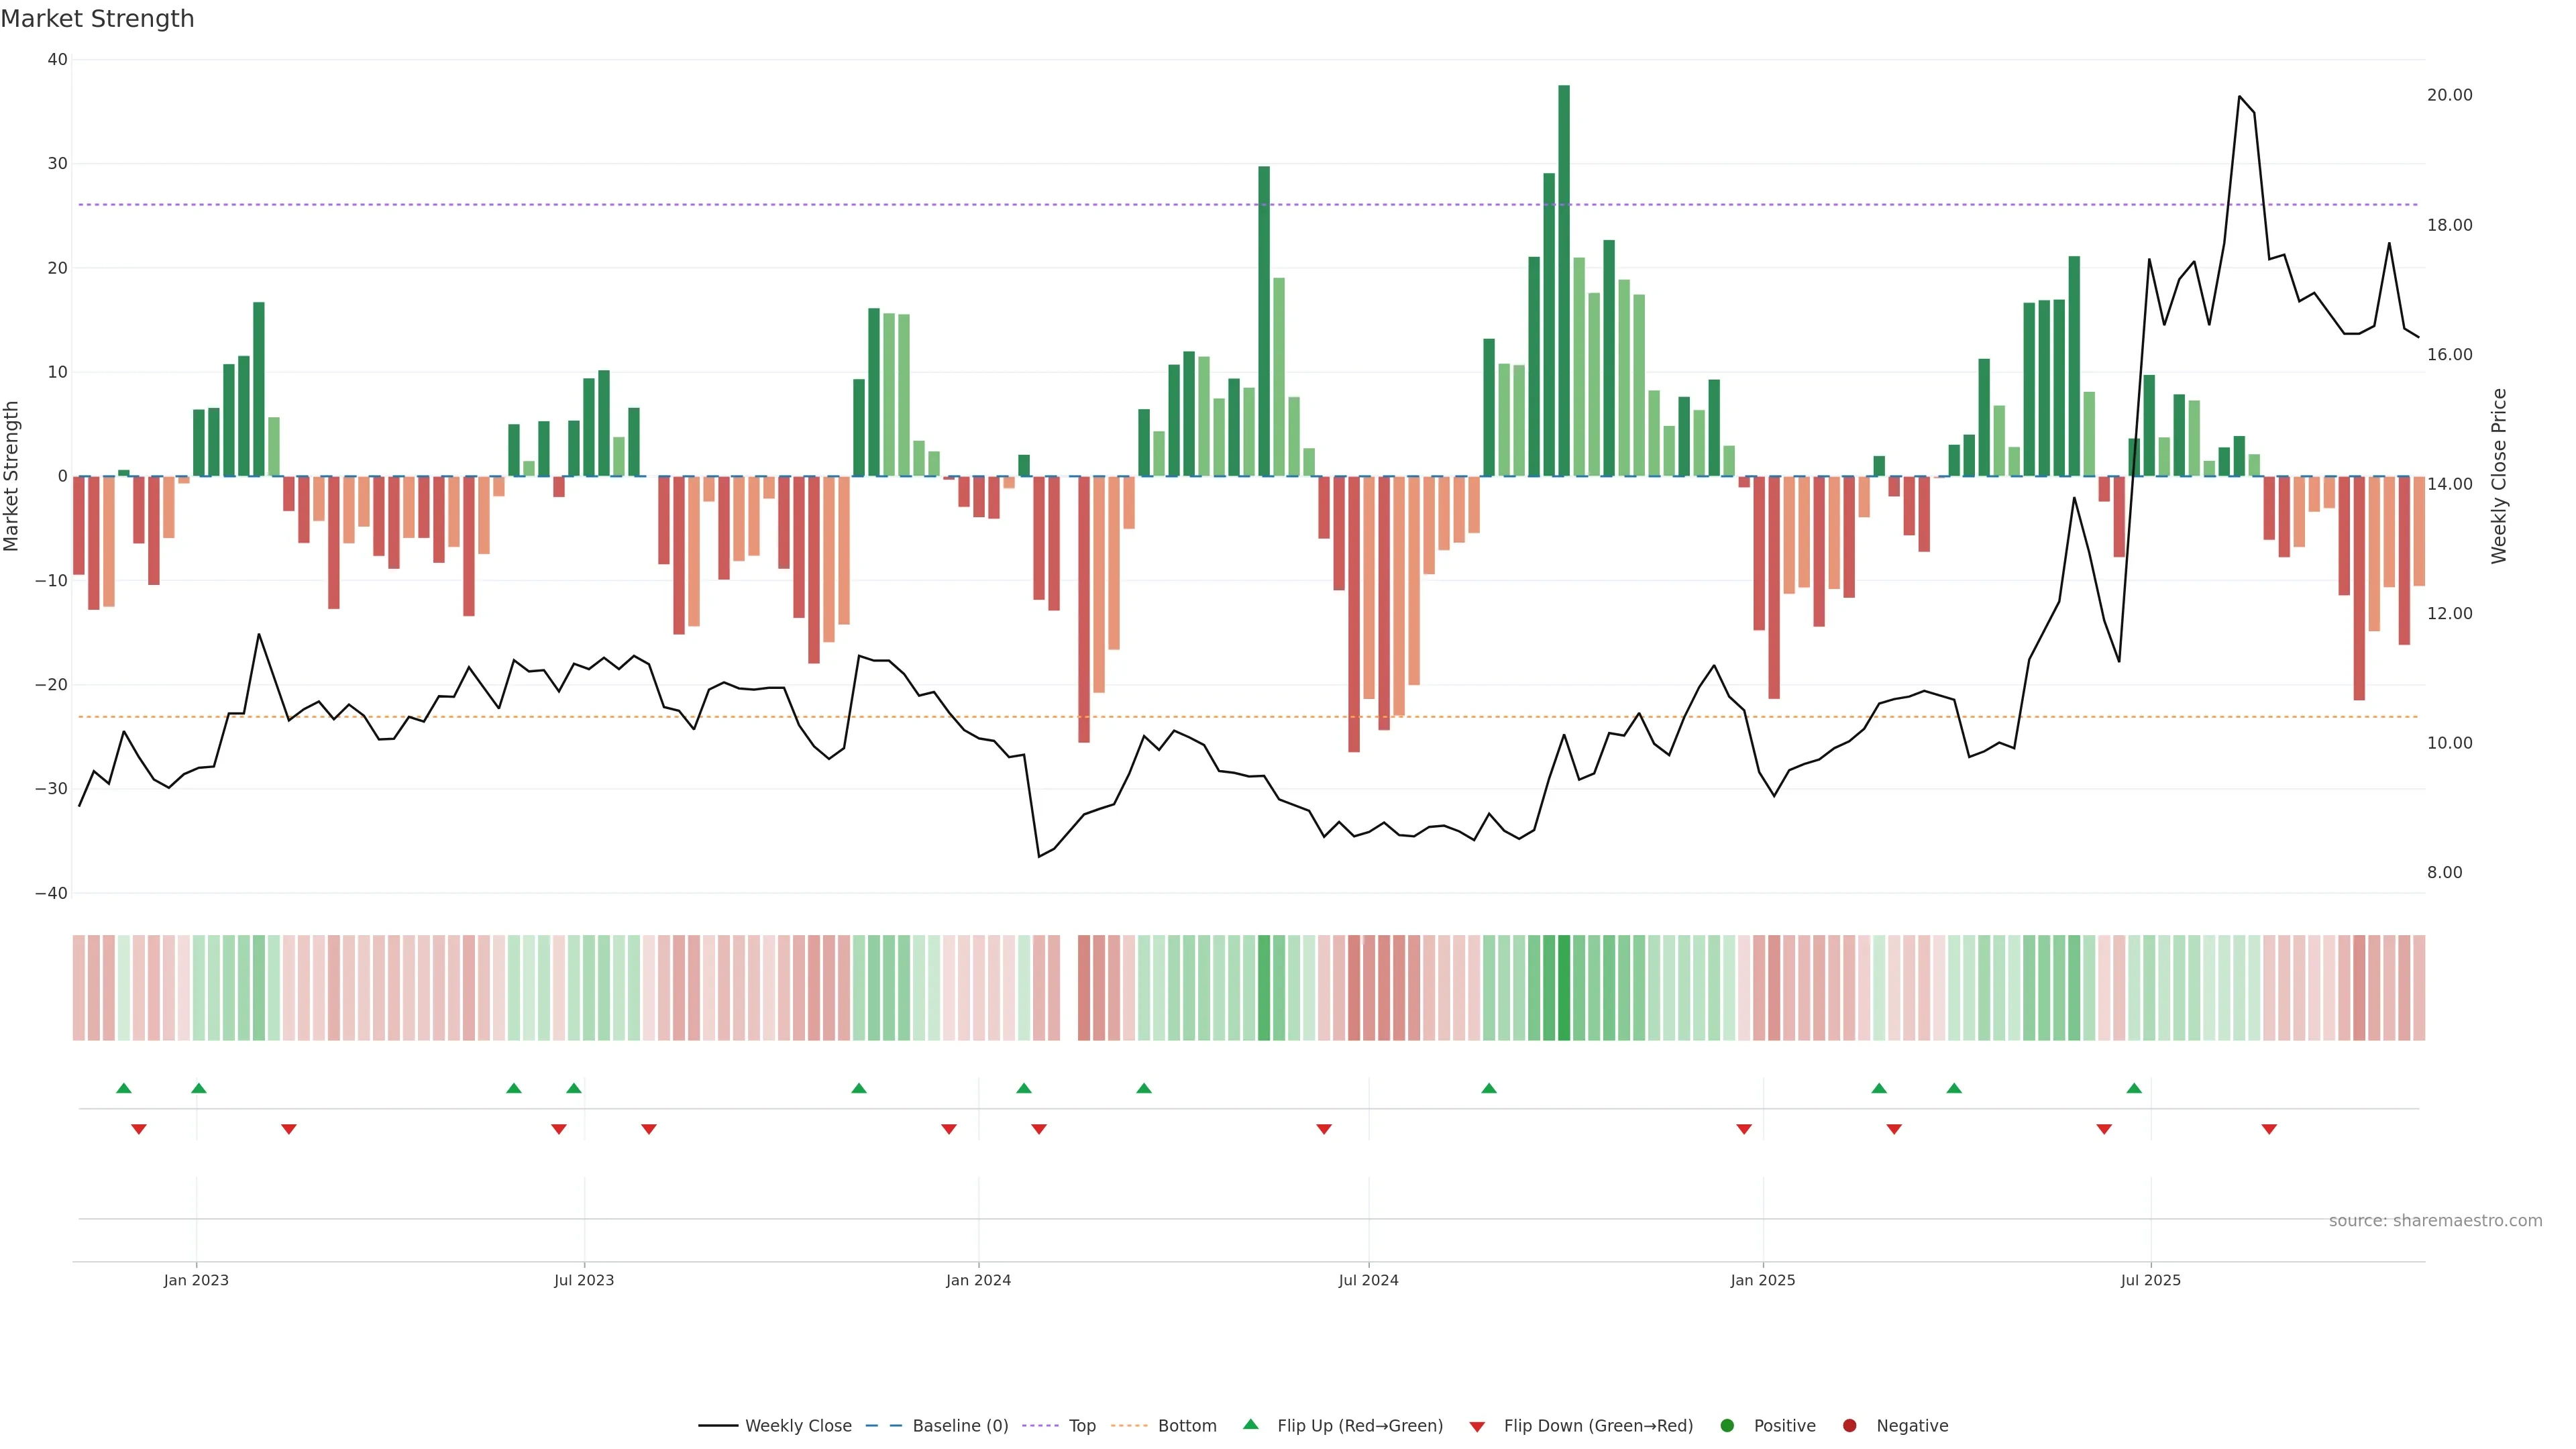Click the Jul 2025 x-axis label
Image resolution: width=2576 pixels, height=1449 pixels.
[2150, 1280]
